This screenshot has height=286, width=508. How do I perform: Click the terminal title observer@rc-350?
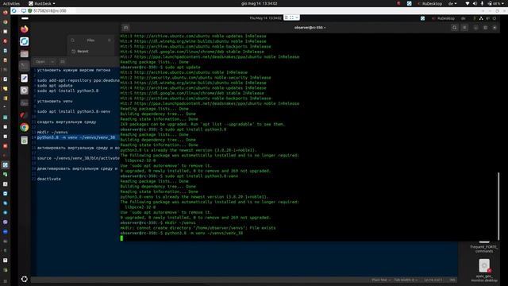[x=310, y=28]
